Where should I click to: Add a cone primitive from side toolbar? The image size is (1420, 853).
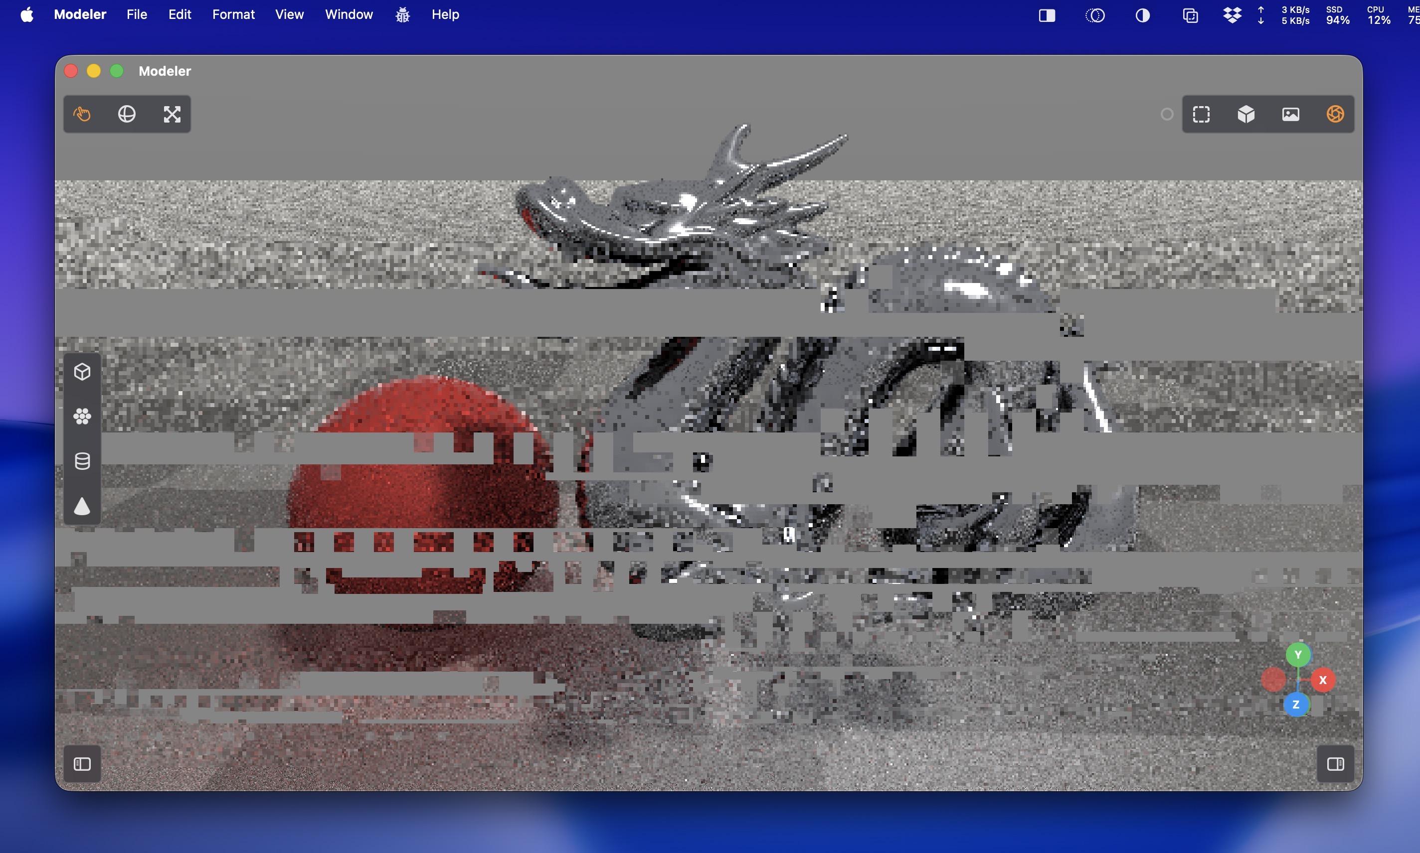82,506
